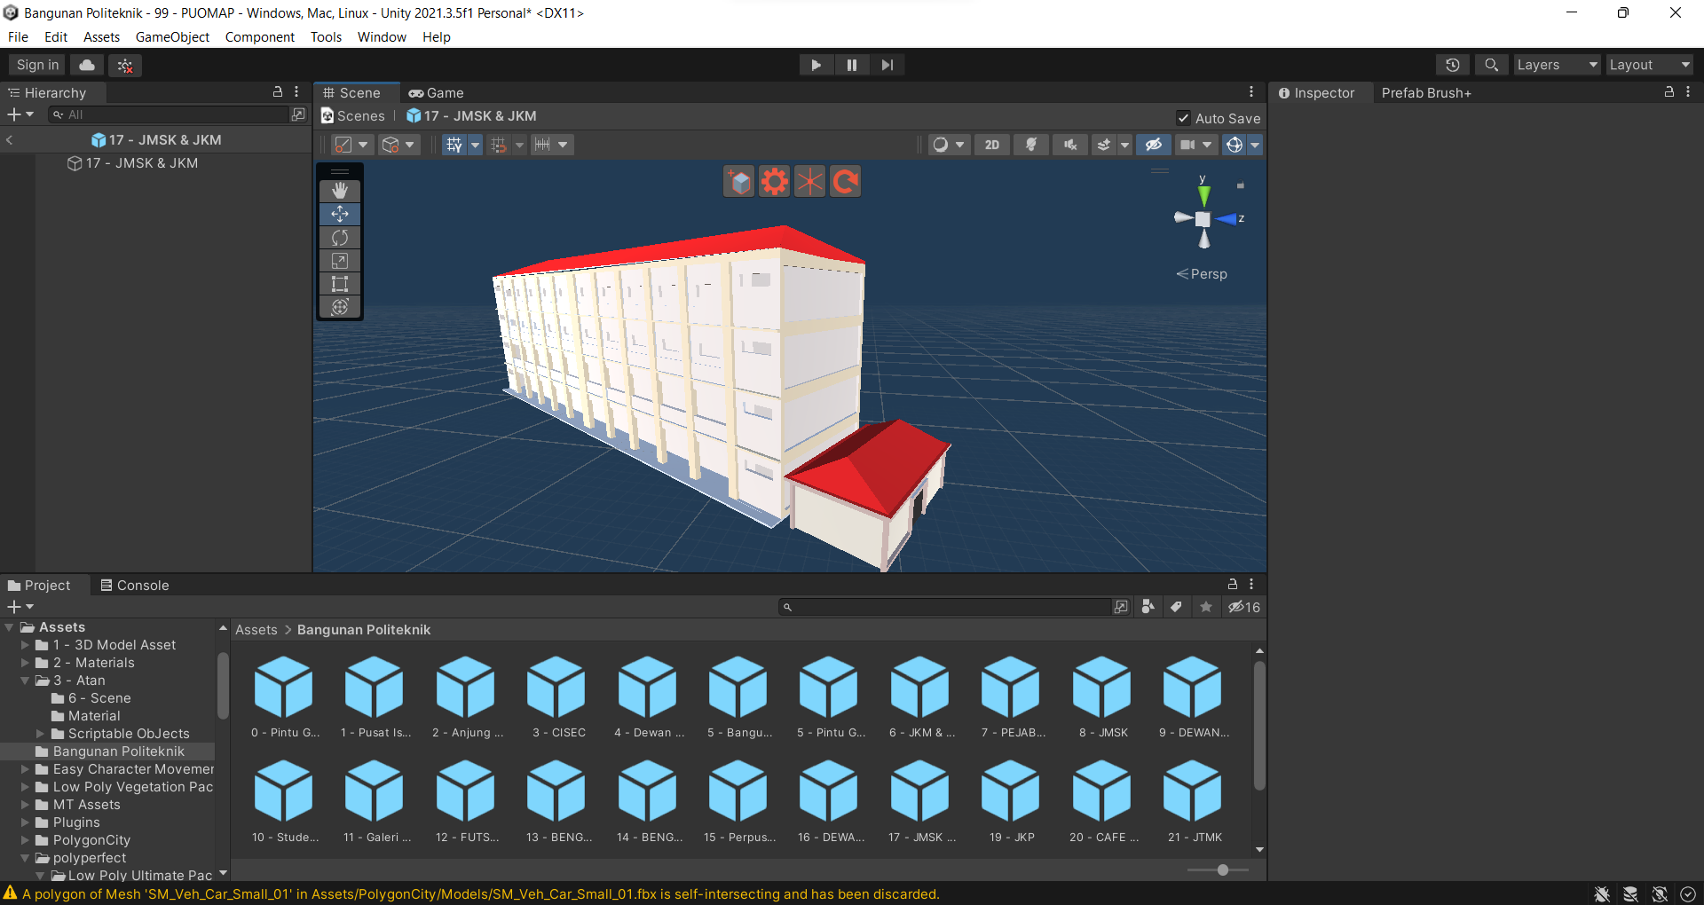
Task: Switch to the Console tab
Action: point(134,586)
